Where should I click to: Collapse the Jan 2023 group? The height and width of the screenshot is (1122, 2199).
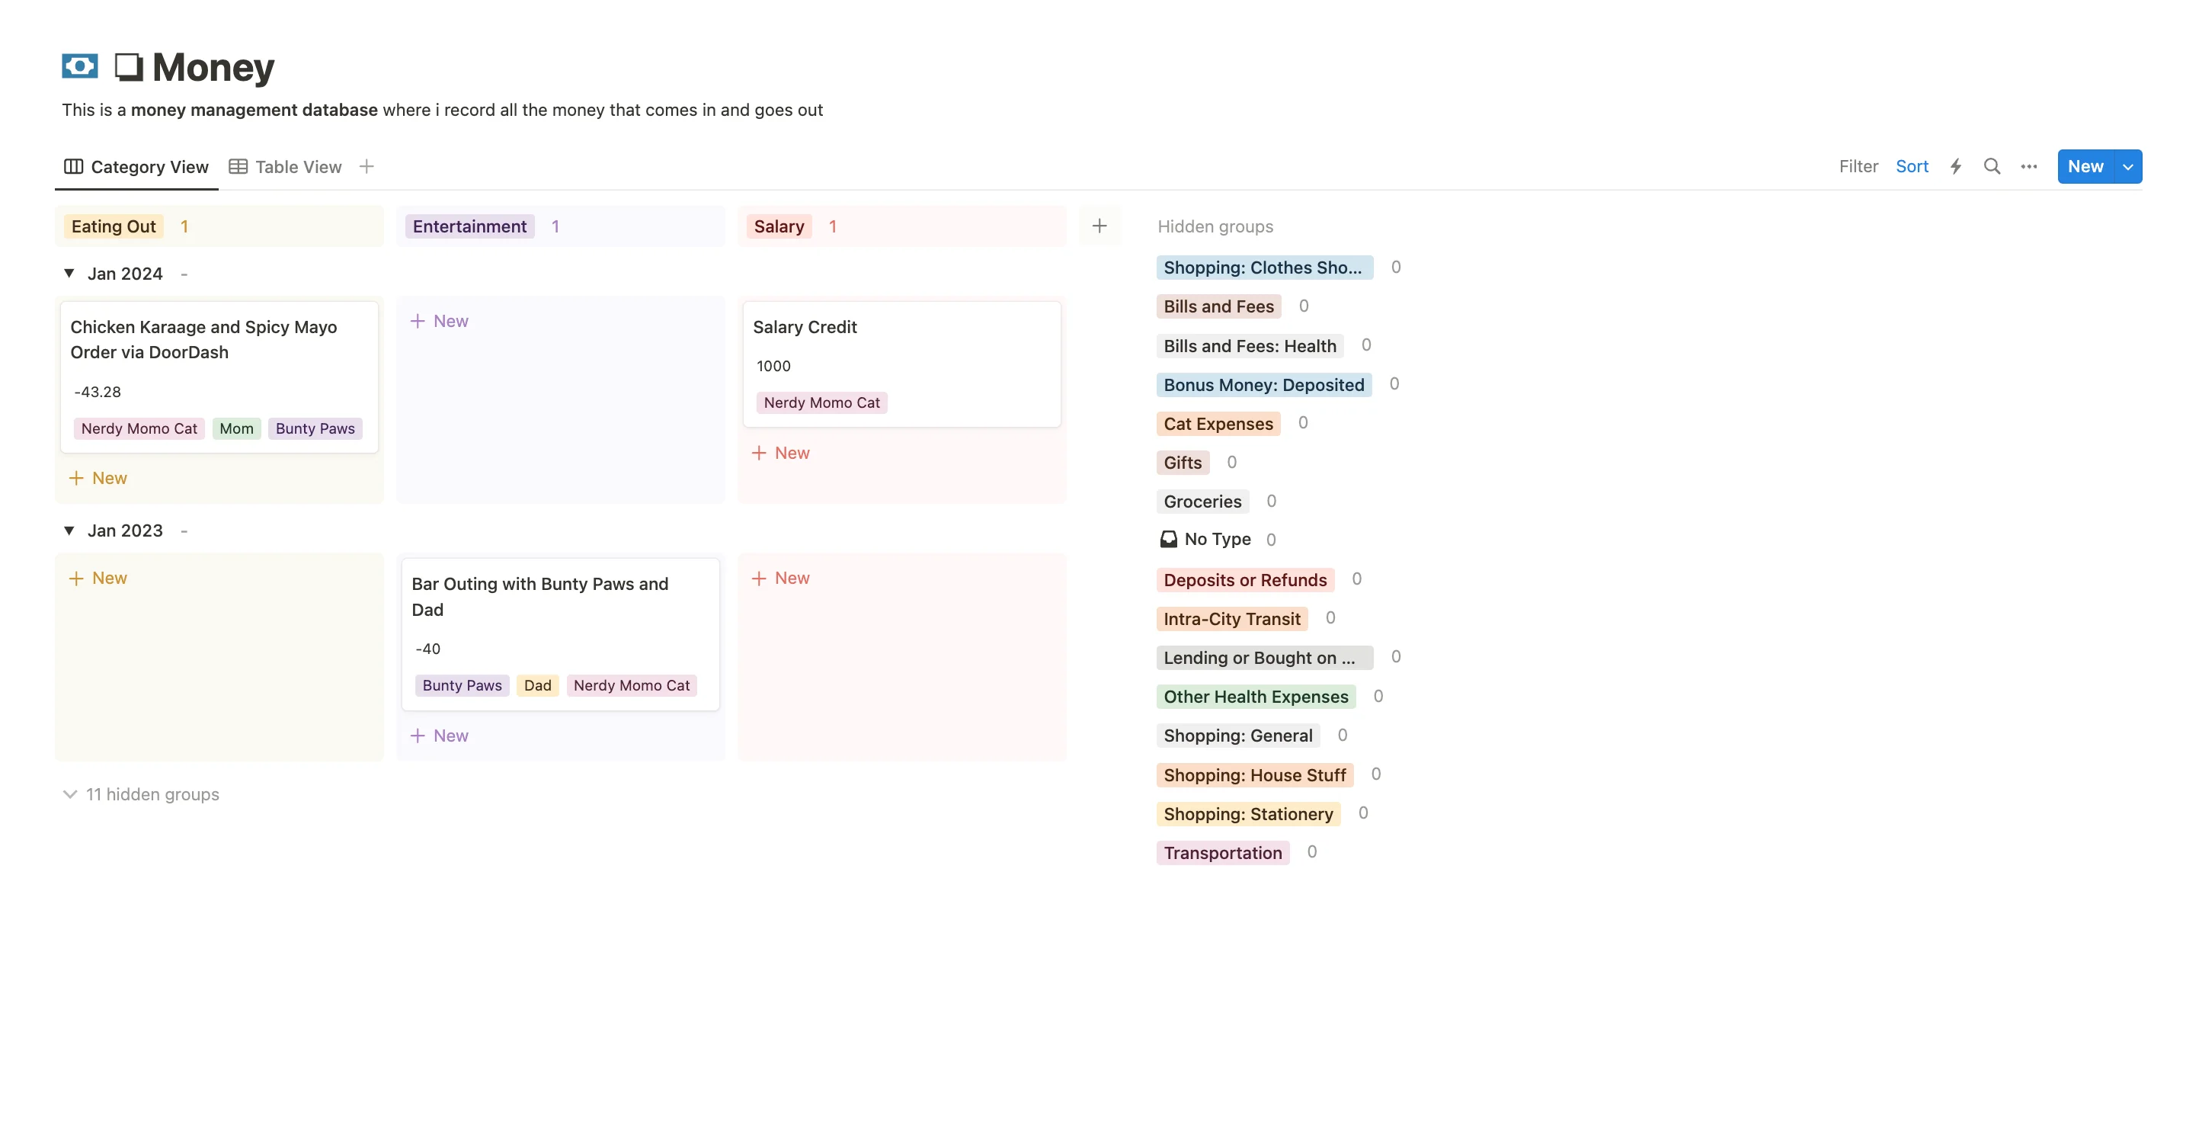coord(69,531)
